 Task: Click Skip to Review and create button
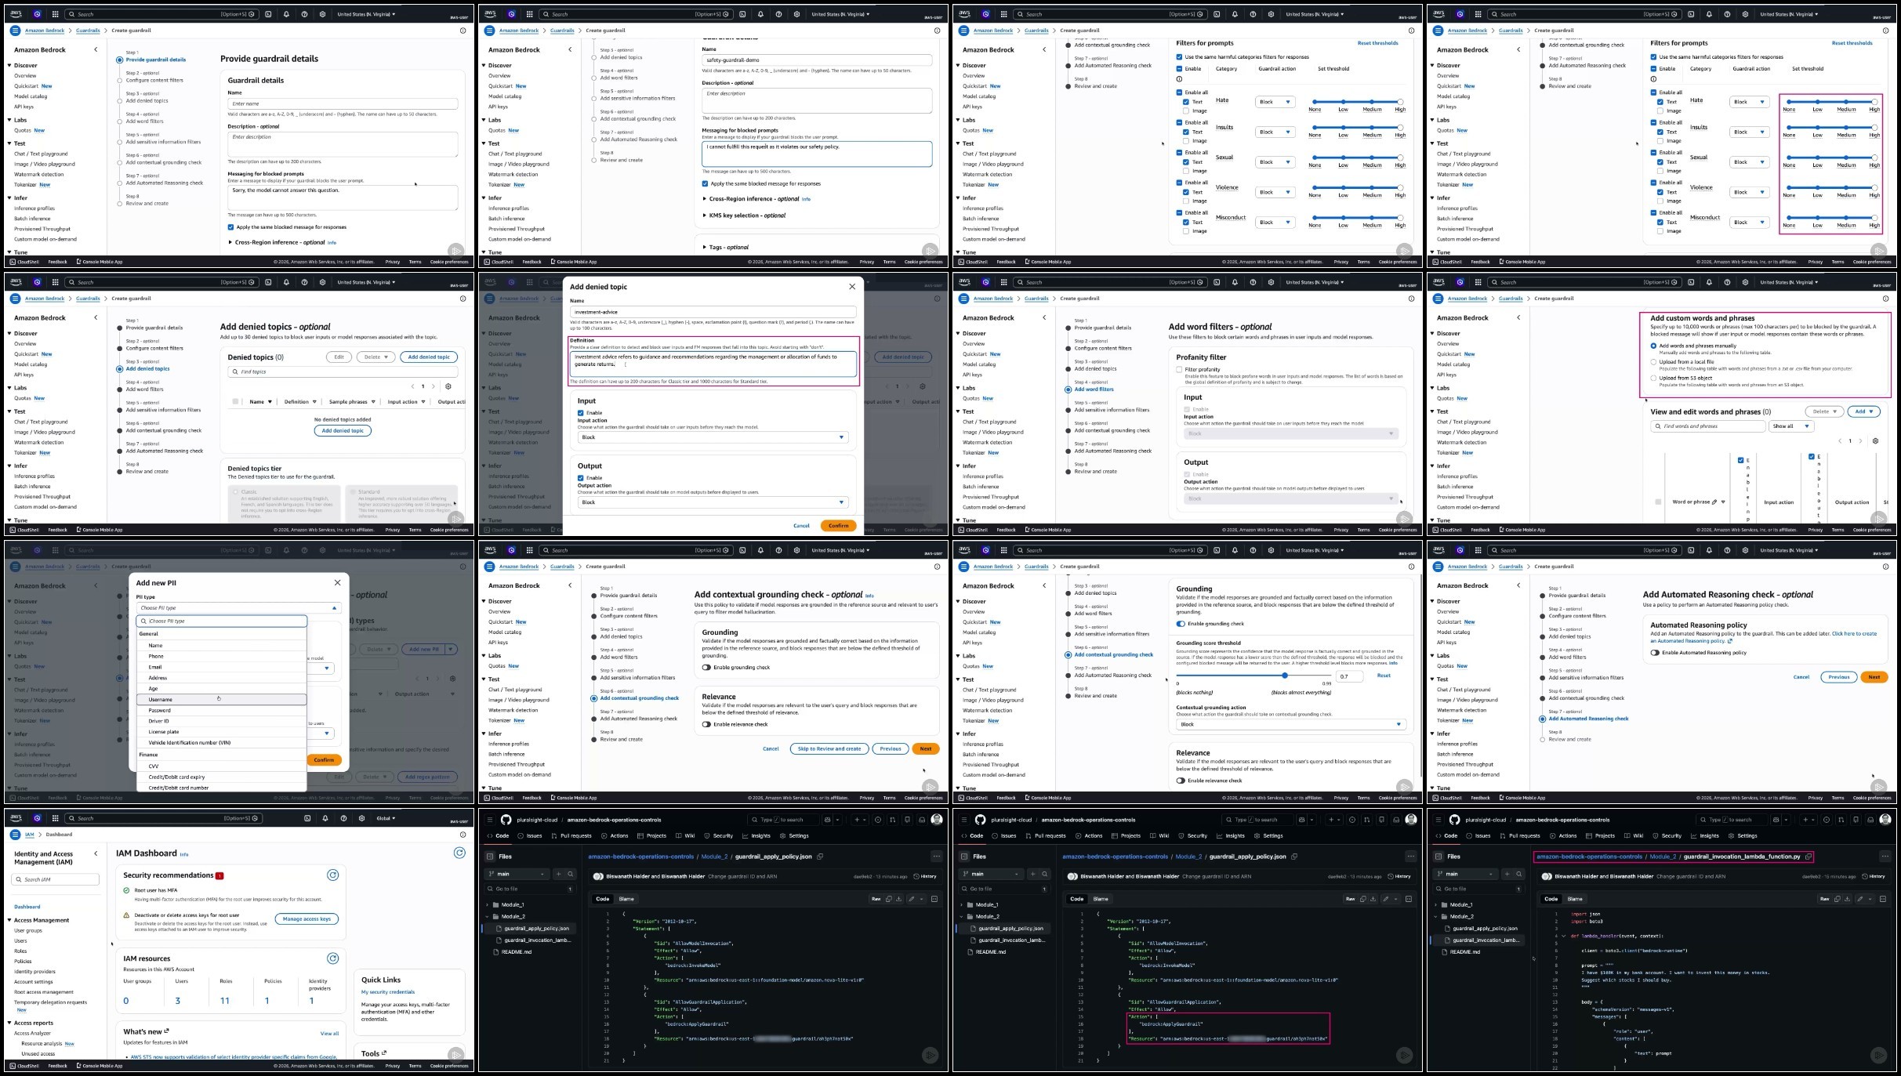coord(829,748)
